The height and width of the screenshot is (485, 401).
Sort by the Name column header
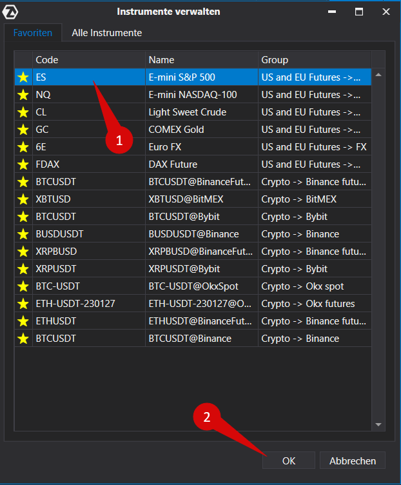click(x=202, y=60)
